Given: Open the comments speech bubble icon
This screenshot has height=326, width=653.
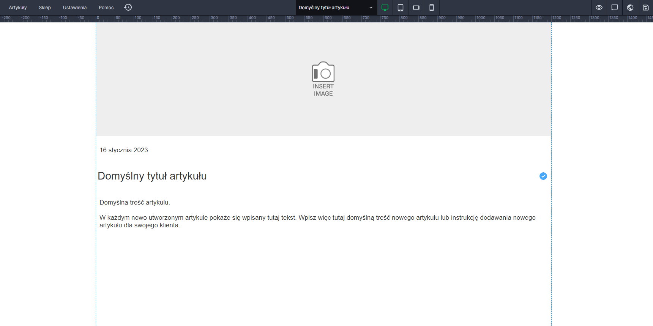Looking at the screenshot, I should click(615, 8).
